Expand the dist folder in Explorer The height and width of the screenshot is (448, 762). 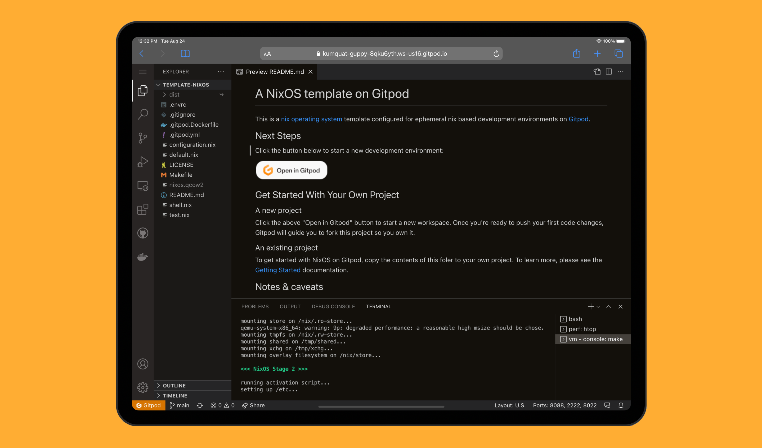(174, 95)
